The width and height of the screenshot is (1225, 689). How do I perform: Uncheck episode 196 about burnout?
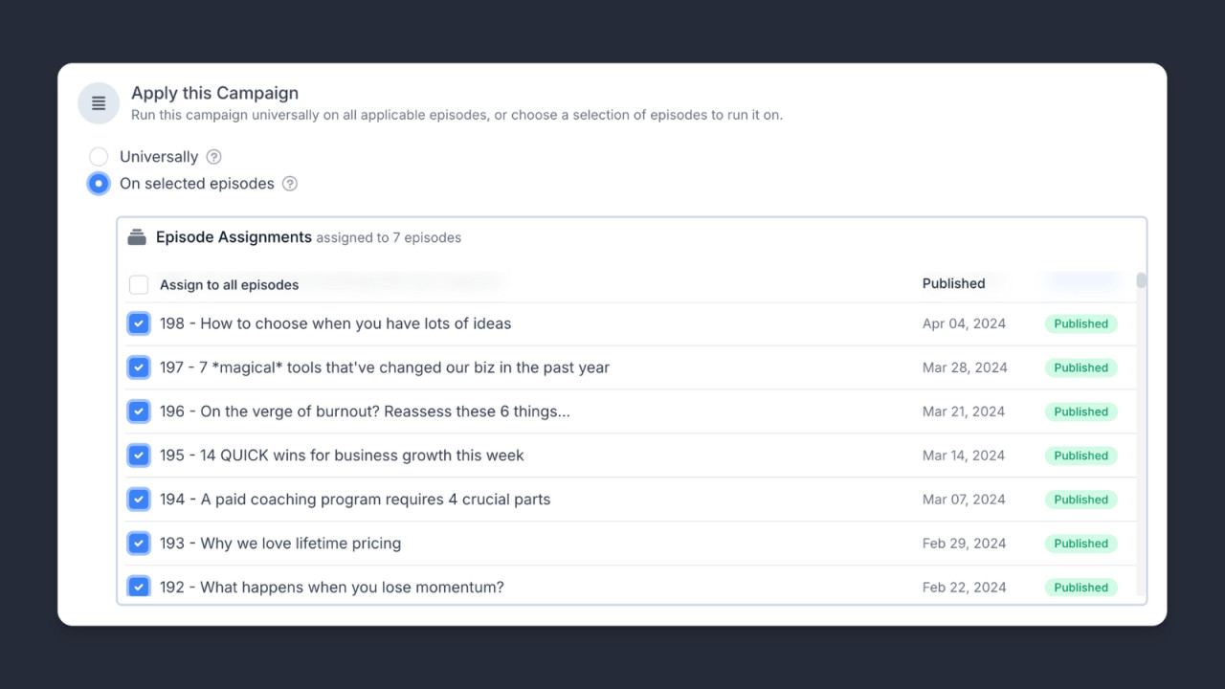pos(139,411)
